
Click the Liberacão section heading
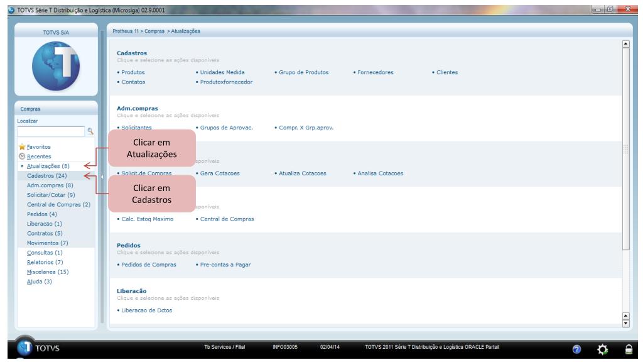coord(131,291)
